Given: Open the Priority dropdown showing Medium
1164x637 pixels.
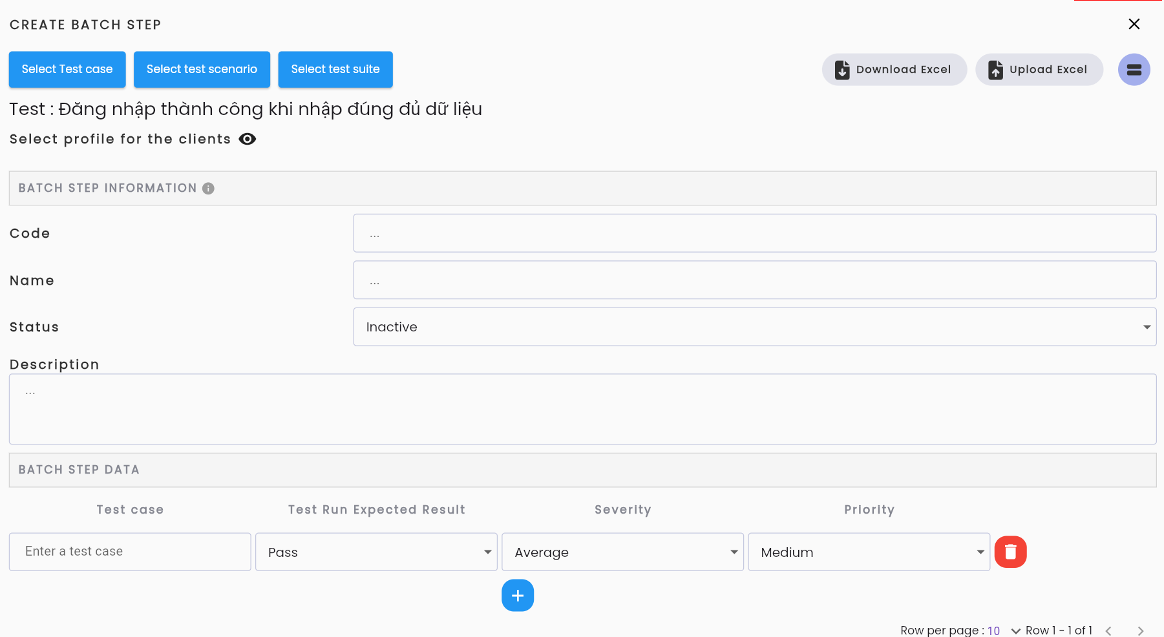Looking at the screenshot, I should (869, 552).
